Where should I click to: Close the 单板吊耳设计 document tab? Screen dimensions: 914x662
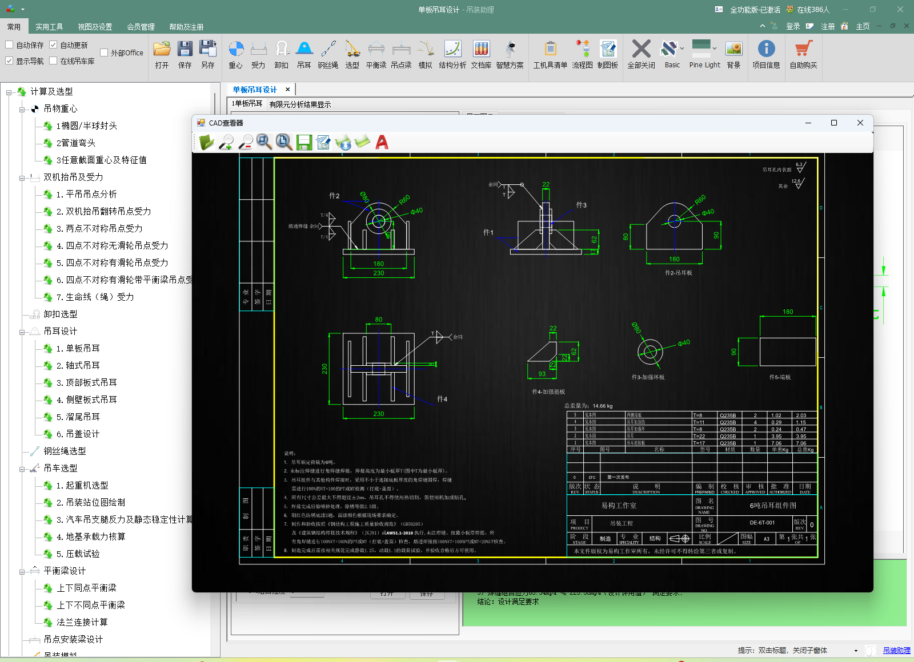point(287,90)
